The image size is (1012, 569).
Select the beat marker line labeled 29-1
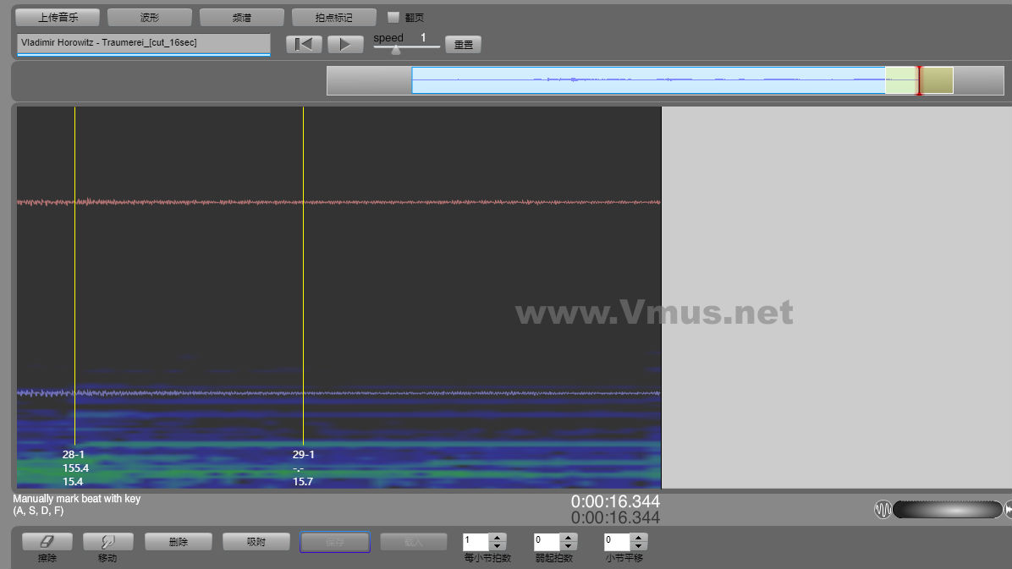pyautogui.click(x=303, y=279)
